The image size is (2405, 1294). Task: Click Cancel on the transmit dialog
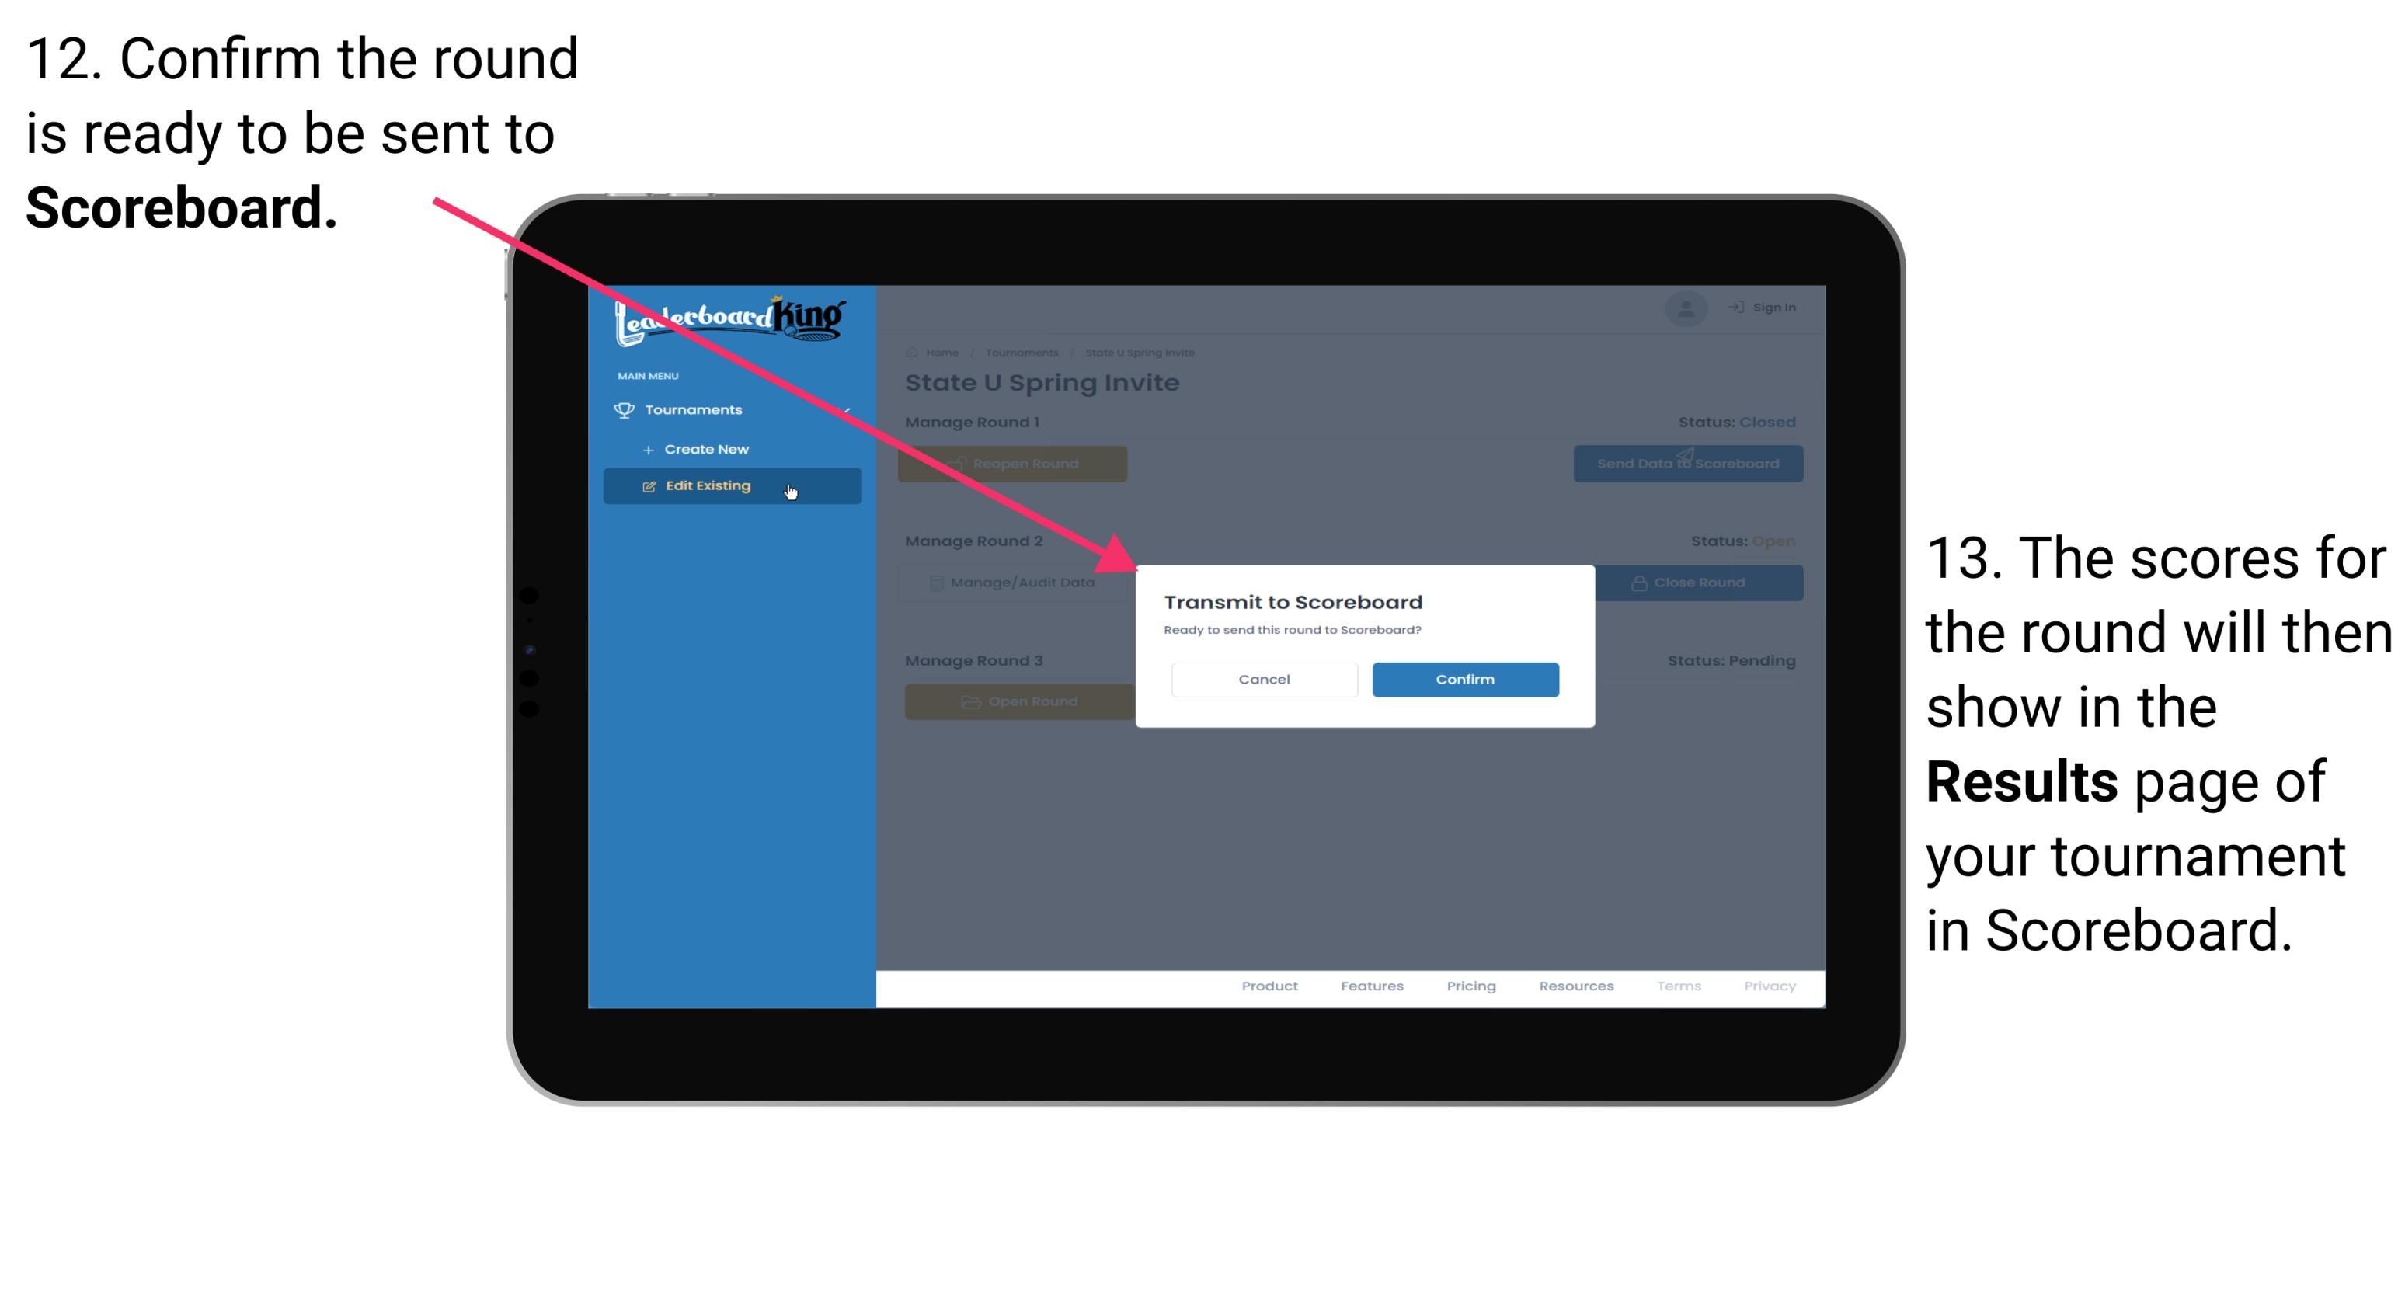pos(1264,677)
